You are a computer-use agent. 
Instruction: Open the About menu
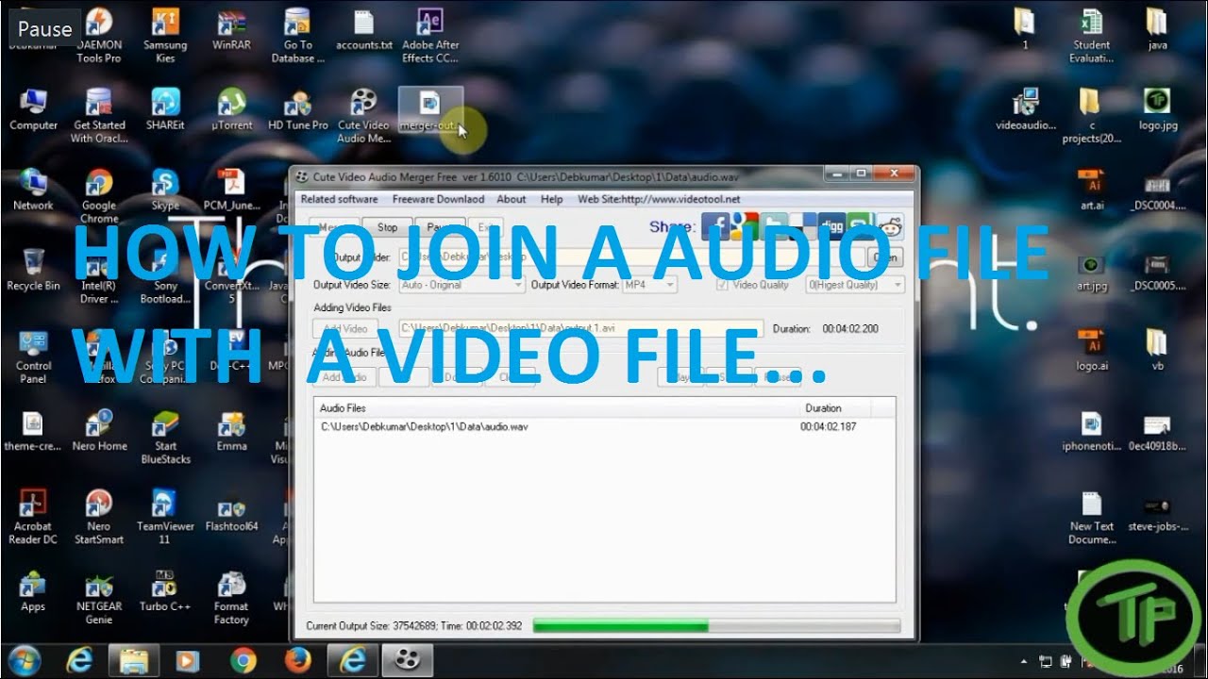tap(512, 200)
